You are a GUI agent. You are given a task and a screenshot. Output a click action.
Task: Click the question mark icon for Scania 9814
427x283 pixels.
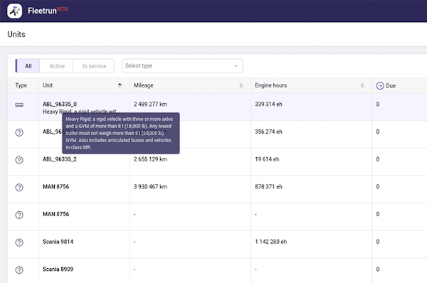tap(19, 242)
